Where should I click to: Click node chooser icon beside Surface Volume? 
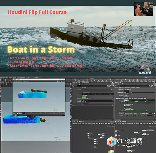[154, 114]
